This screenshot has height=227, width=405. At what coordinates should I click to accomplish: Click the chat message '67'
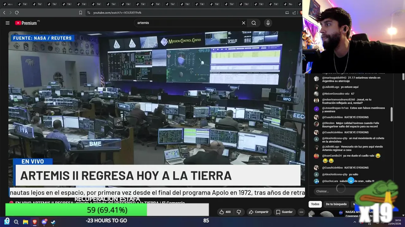click(353, 94)
